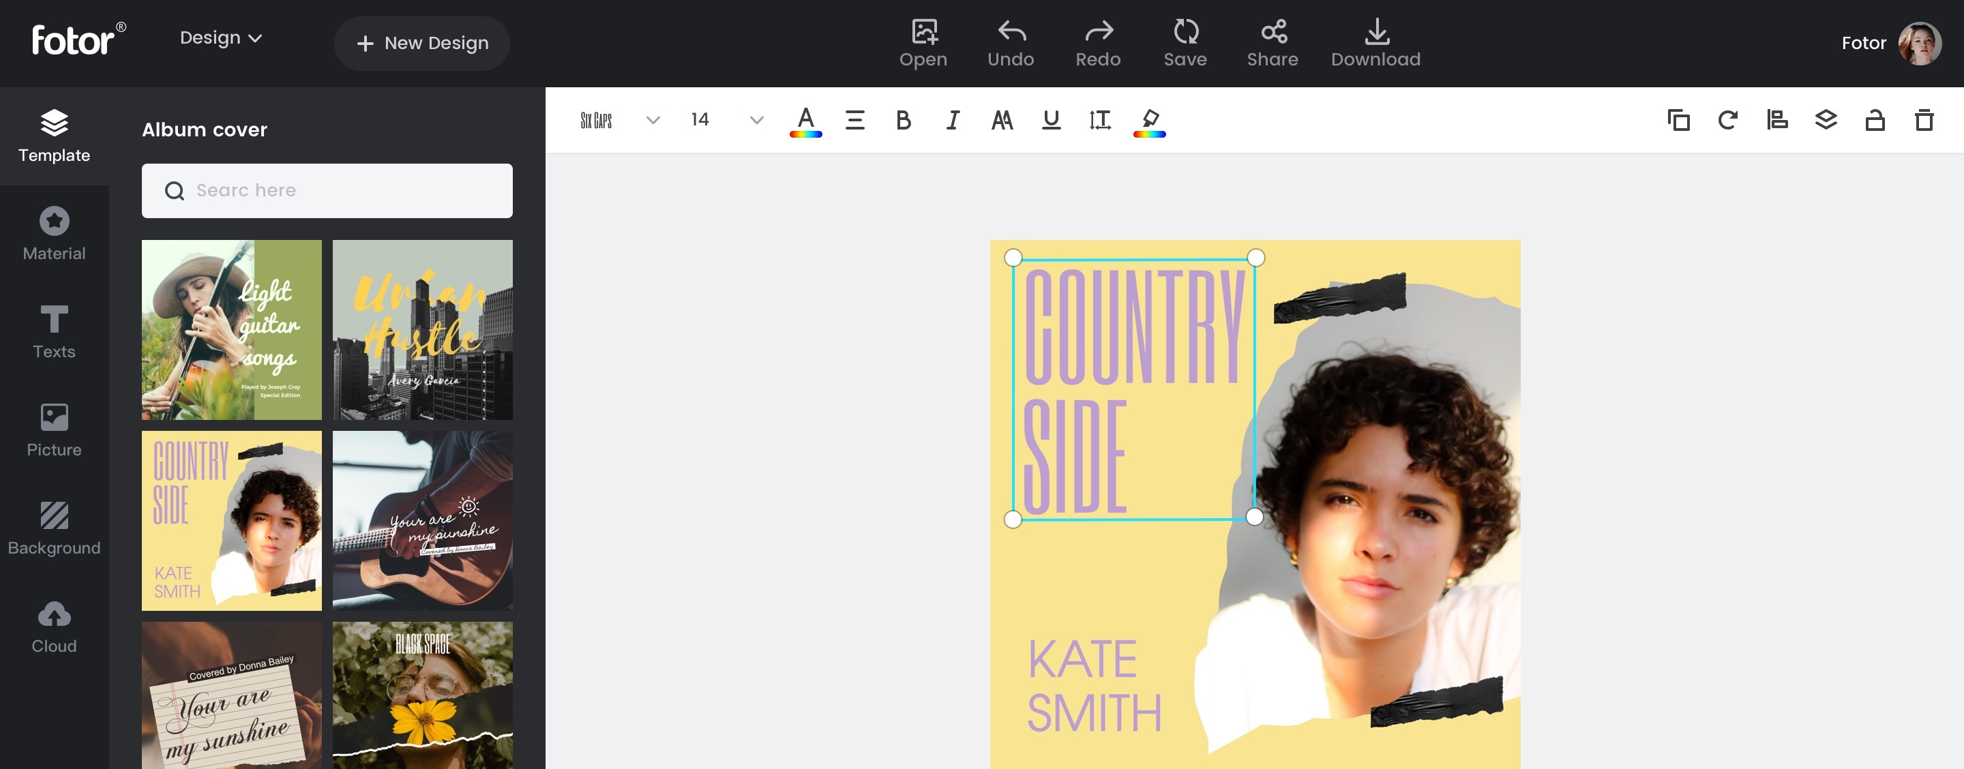Select the lower black tape sticker
The width and height of the screenshot is (1964, 769).
[x=1436, y=702]
